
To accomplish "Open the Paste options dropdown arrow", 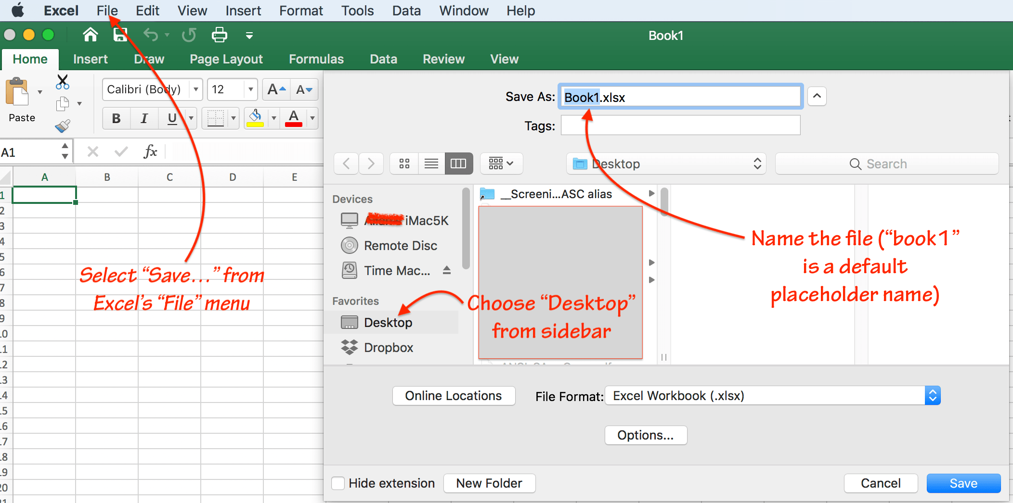I will coord(40,92).
